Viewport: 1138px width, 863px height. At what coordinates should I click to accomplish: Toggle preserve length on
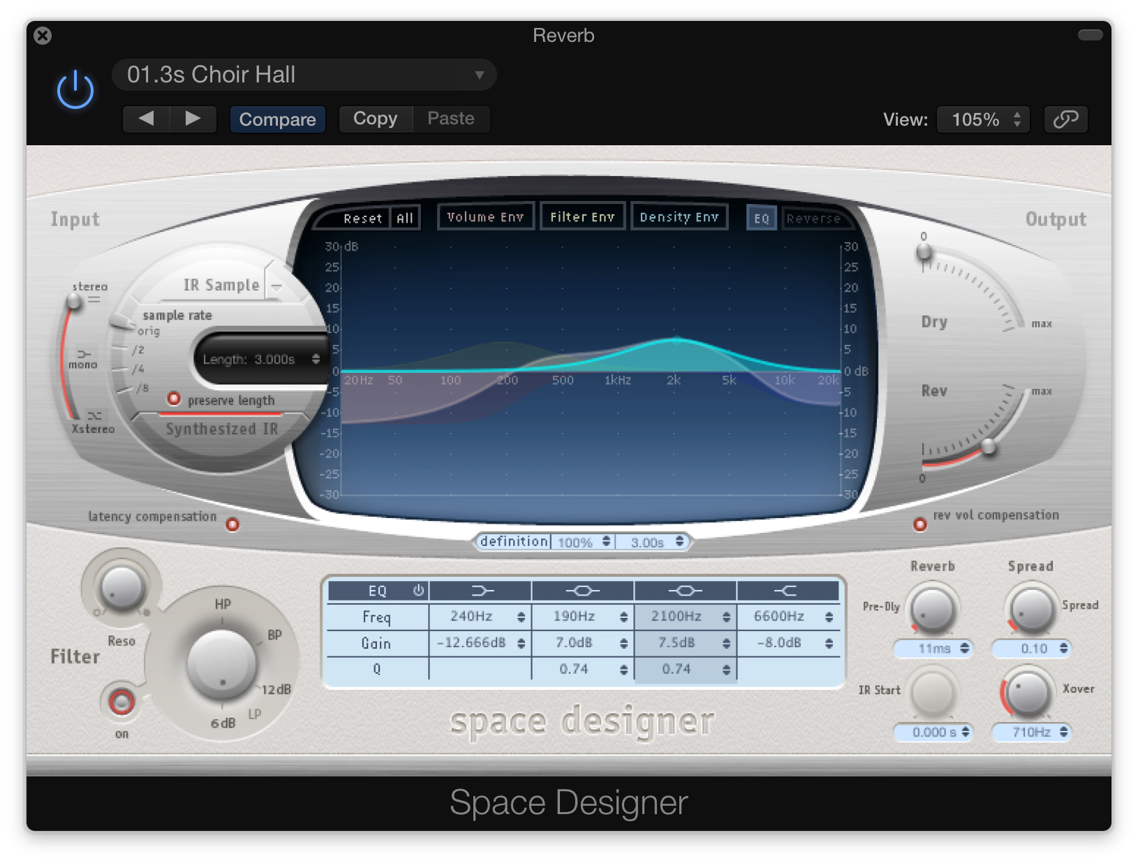click(173, 398)
